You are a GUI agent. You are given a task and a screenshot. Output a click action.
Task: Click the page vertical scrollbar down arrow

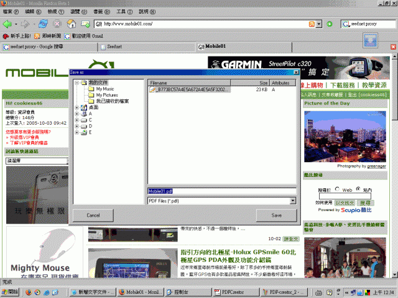tap(394, 274)
